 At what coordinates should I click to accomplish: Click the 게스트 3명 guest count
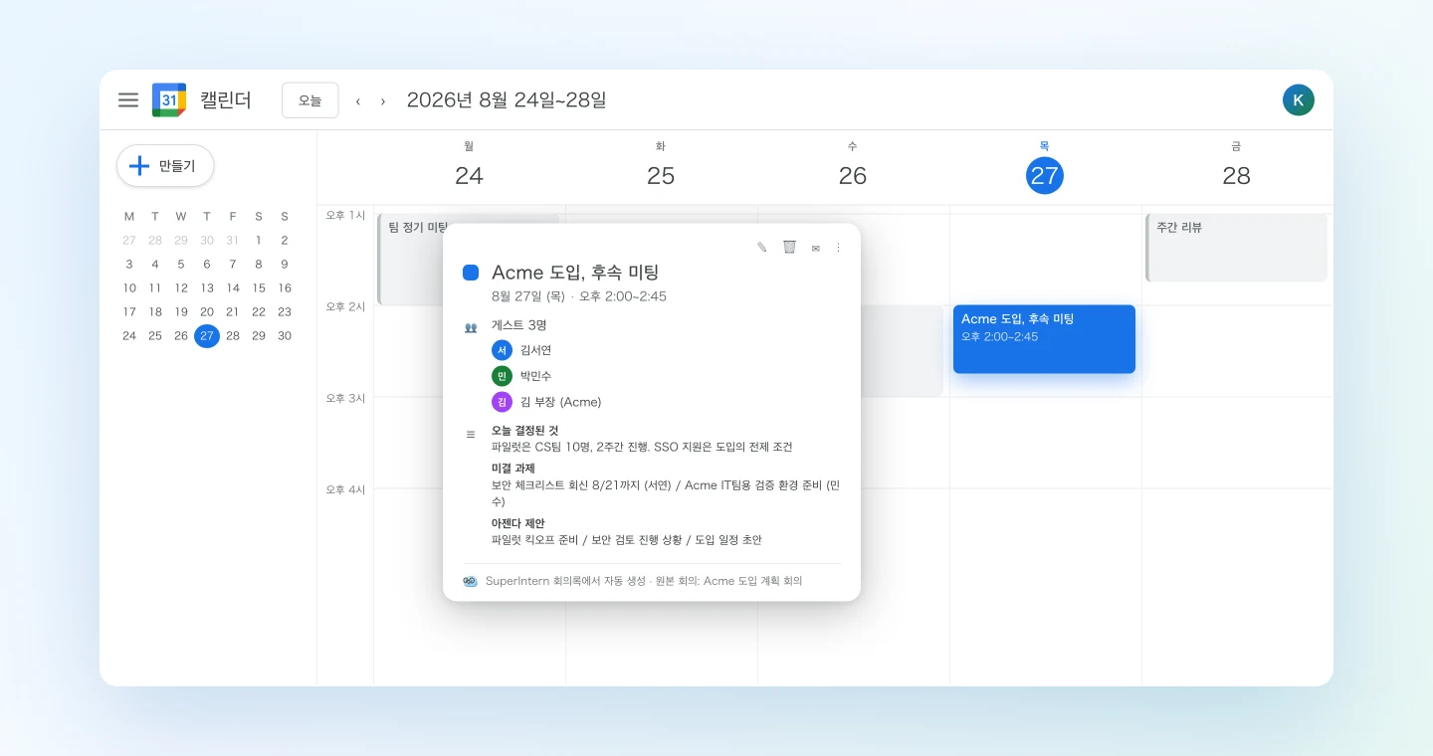pos(519,325)
